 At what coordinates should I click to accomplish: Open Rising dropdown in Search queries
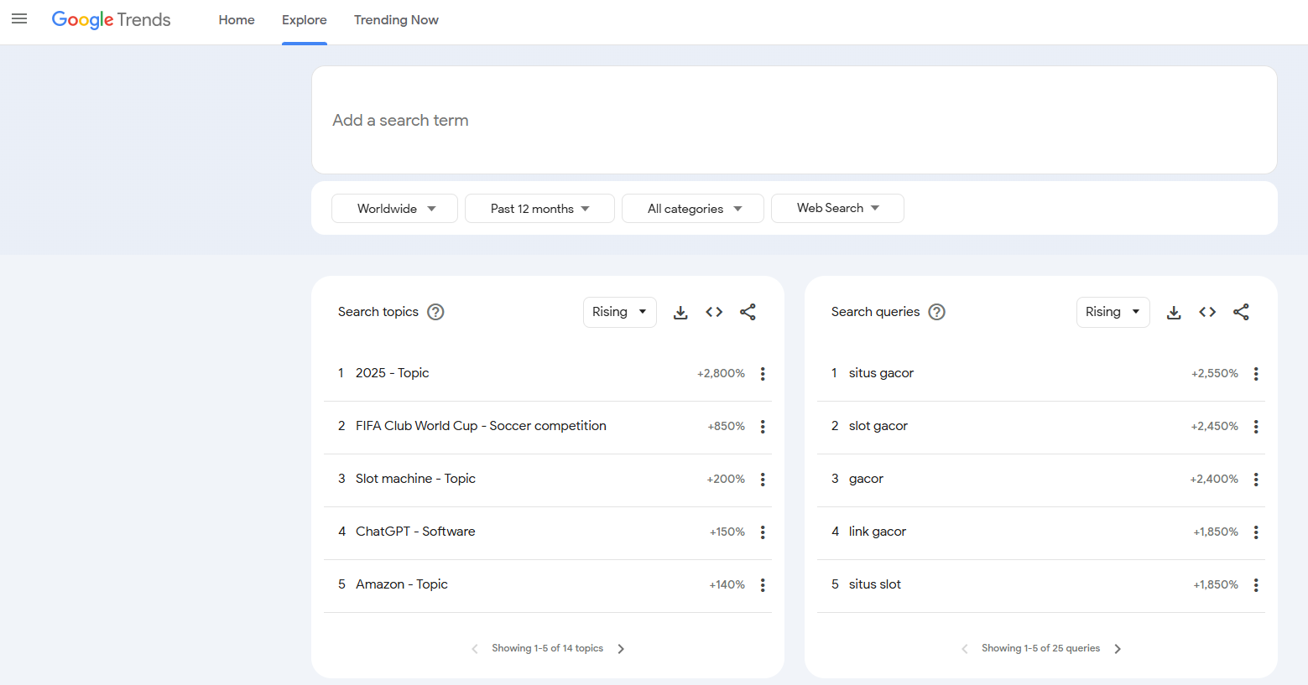tap(1113, 312)
